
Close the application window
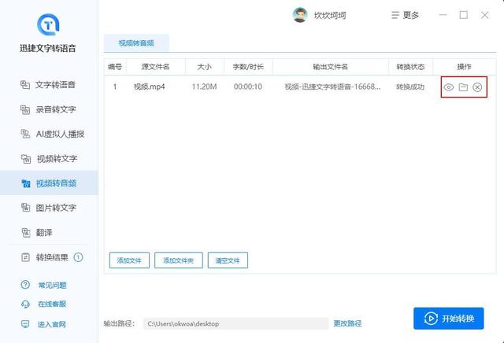click(x=485, y=15)
